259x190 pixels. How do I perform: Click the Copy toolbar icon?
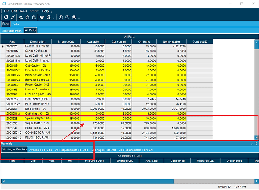pyautogui.click(x=27, y=17)
